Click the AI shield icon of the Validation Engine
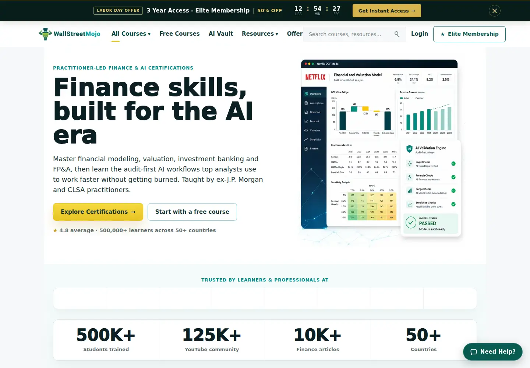 (x=409, y=149)
